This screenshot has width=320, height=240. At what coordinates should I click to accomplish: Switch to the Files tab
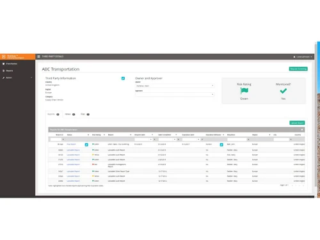pyautogui.click(x=85, y=115)
